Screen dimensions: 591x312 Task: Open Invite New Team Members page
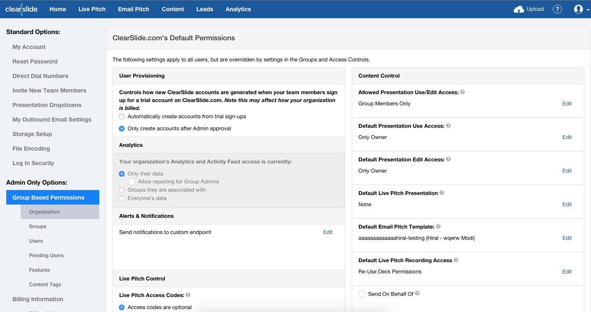(x=49, y=90)
